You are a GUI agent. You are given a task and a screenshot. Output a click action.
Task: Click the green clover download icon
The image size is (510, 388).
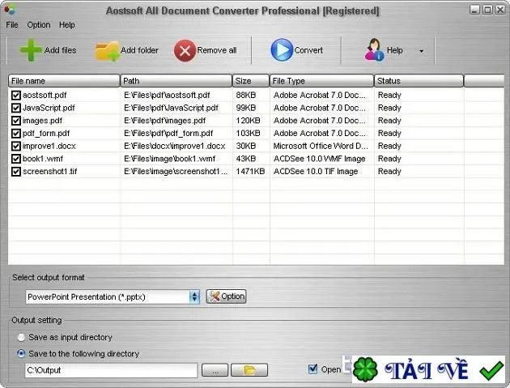[x=365, y=369]
